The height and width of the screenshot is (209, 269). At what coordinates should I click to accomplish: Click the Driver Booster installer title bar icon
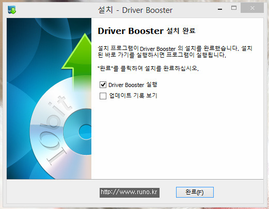(12, 10)
